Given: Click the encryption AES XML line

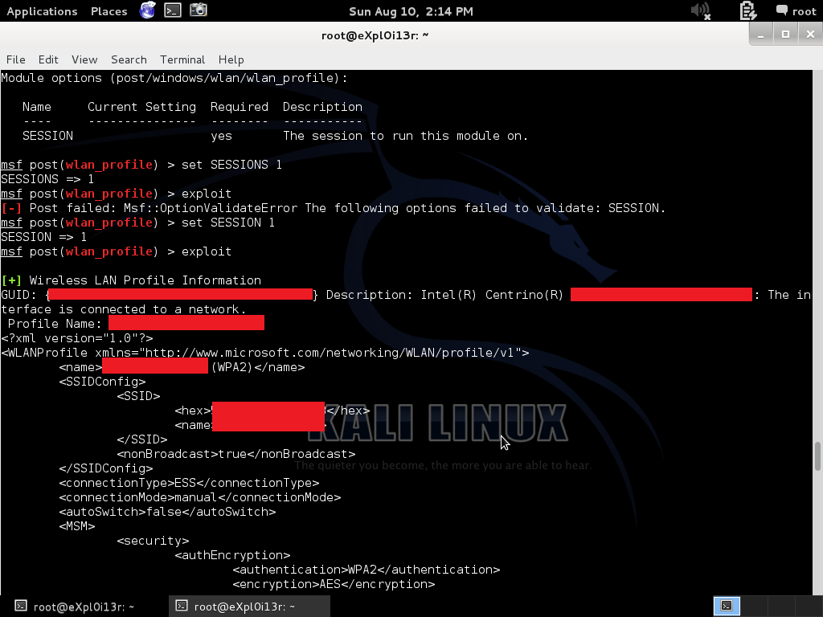Looking at the screenshot, I should (334, 584).
